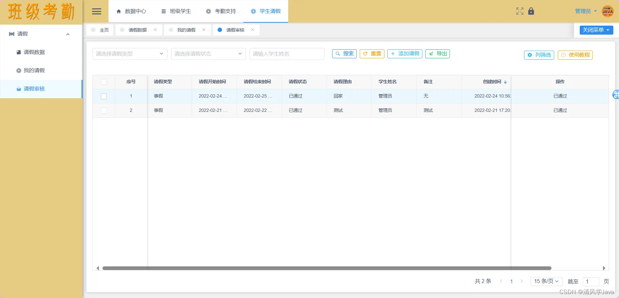Click the 列筛选 button

tap(539, 55)
